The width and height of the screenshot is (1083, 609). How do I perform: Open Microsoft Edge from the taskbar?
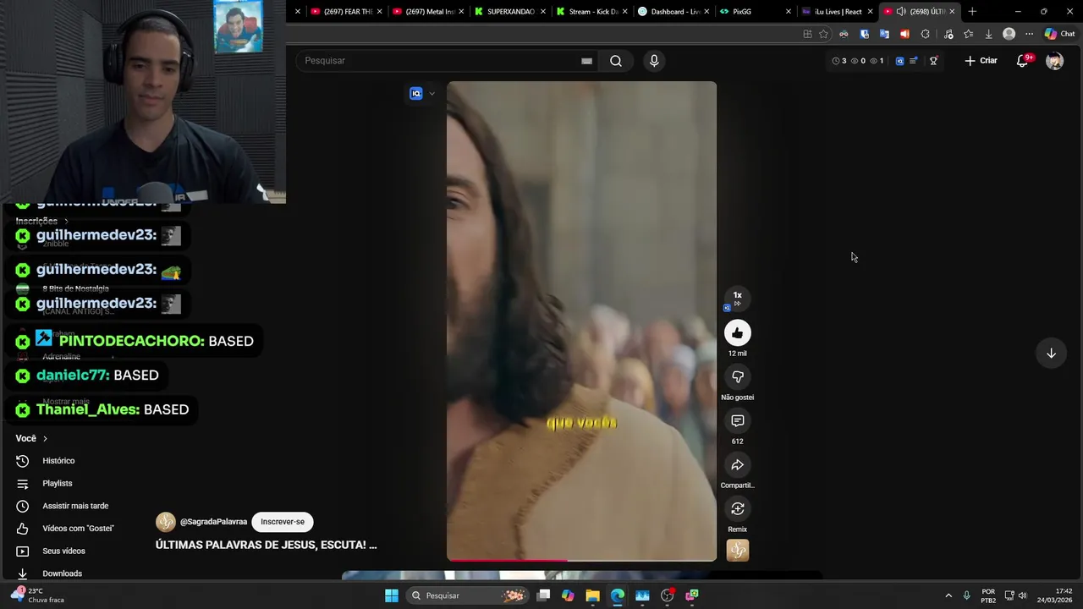[618, 595]
